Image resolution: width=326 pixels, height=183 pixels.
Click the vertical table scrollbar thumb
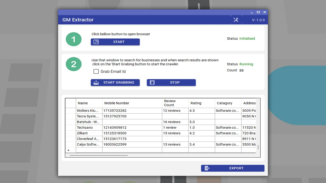tap(258, 147)
